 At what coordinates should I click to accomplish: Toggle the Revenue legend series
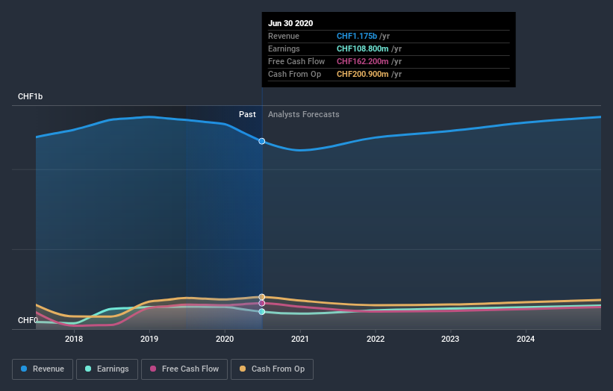[x=43, y=369]
